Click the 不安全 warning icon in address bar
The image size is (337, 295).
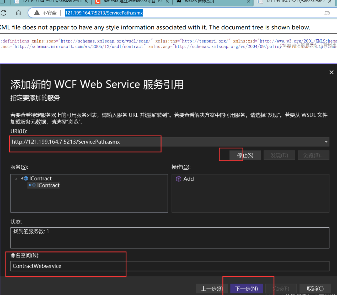click(x=36, y=13)
